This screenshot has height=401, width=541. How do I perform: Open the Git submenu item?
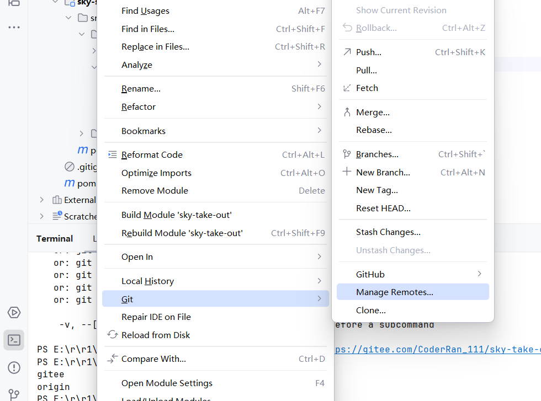pos(216,298)
